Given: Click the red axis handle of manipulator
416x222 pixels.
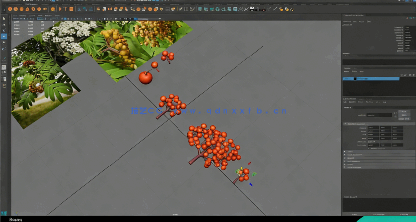Looking at the screenshot, I should pyautogui.click(x=249, y=163).
